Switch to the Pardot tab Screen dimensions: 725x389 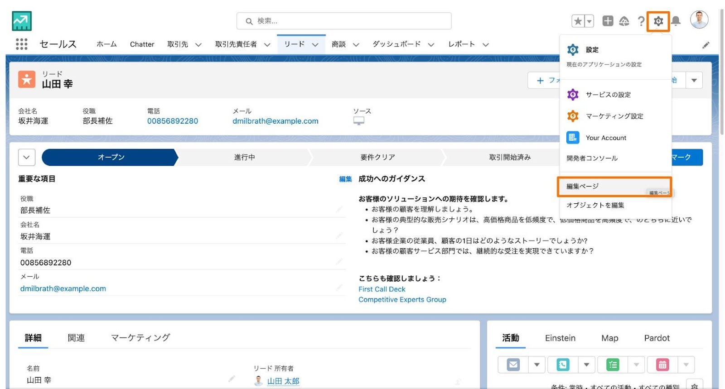[657, 338]
